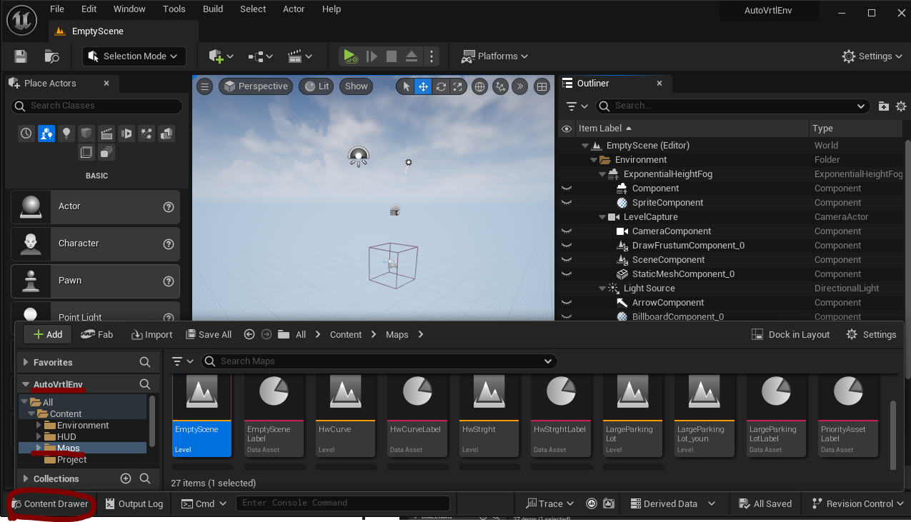Toggle surface snapping in viewport
Screen dimensions: 911x522
(500, 86)
